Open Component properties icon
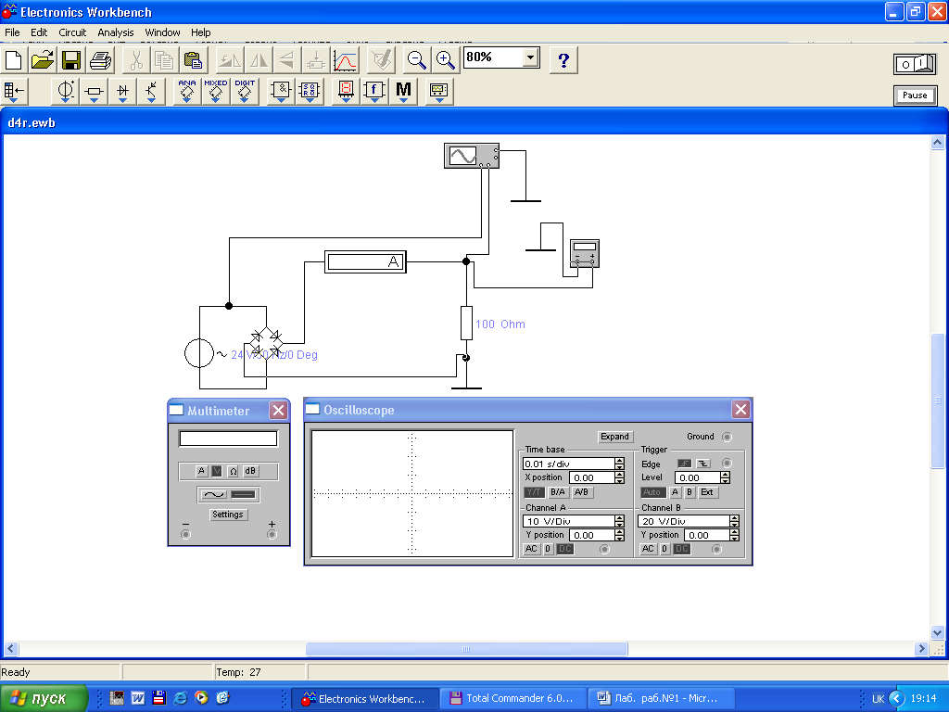949x712 pixels. click(381, 60)
